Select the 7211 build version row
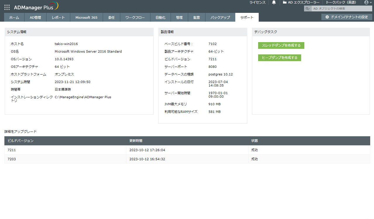Viewport: 374px width, 219px height. (x=187, y=150)
